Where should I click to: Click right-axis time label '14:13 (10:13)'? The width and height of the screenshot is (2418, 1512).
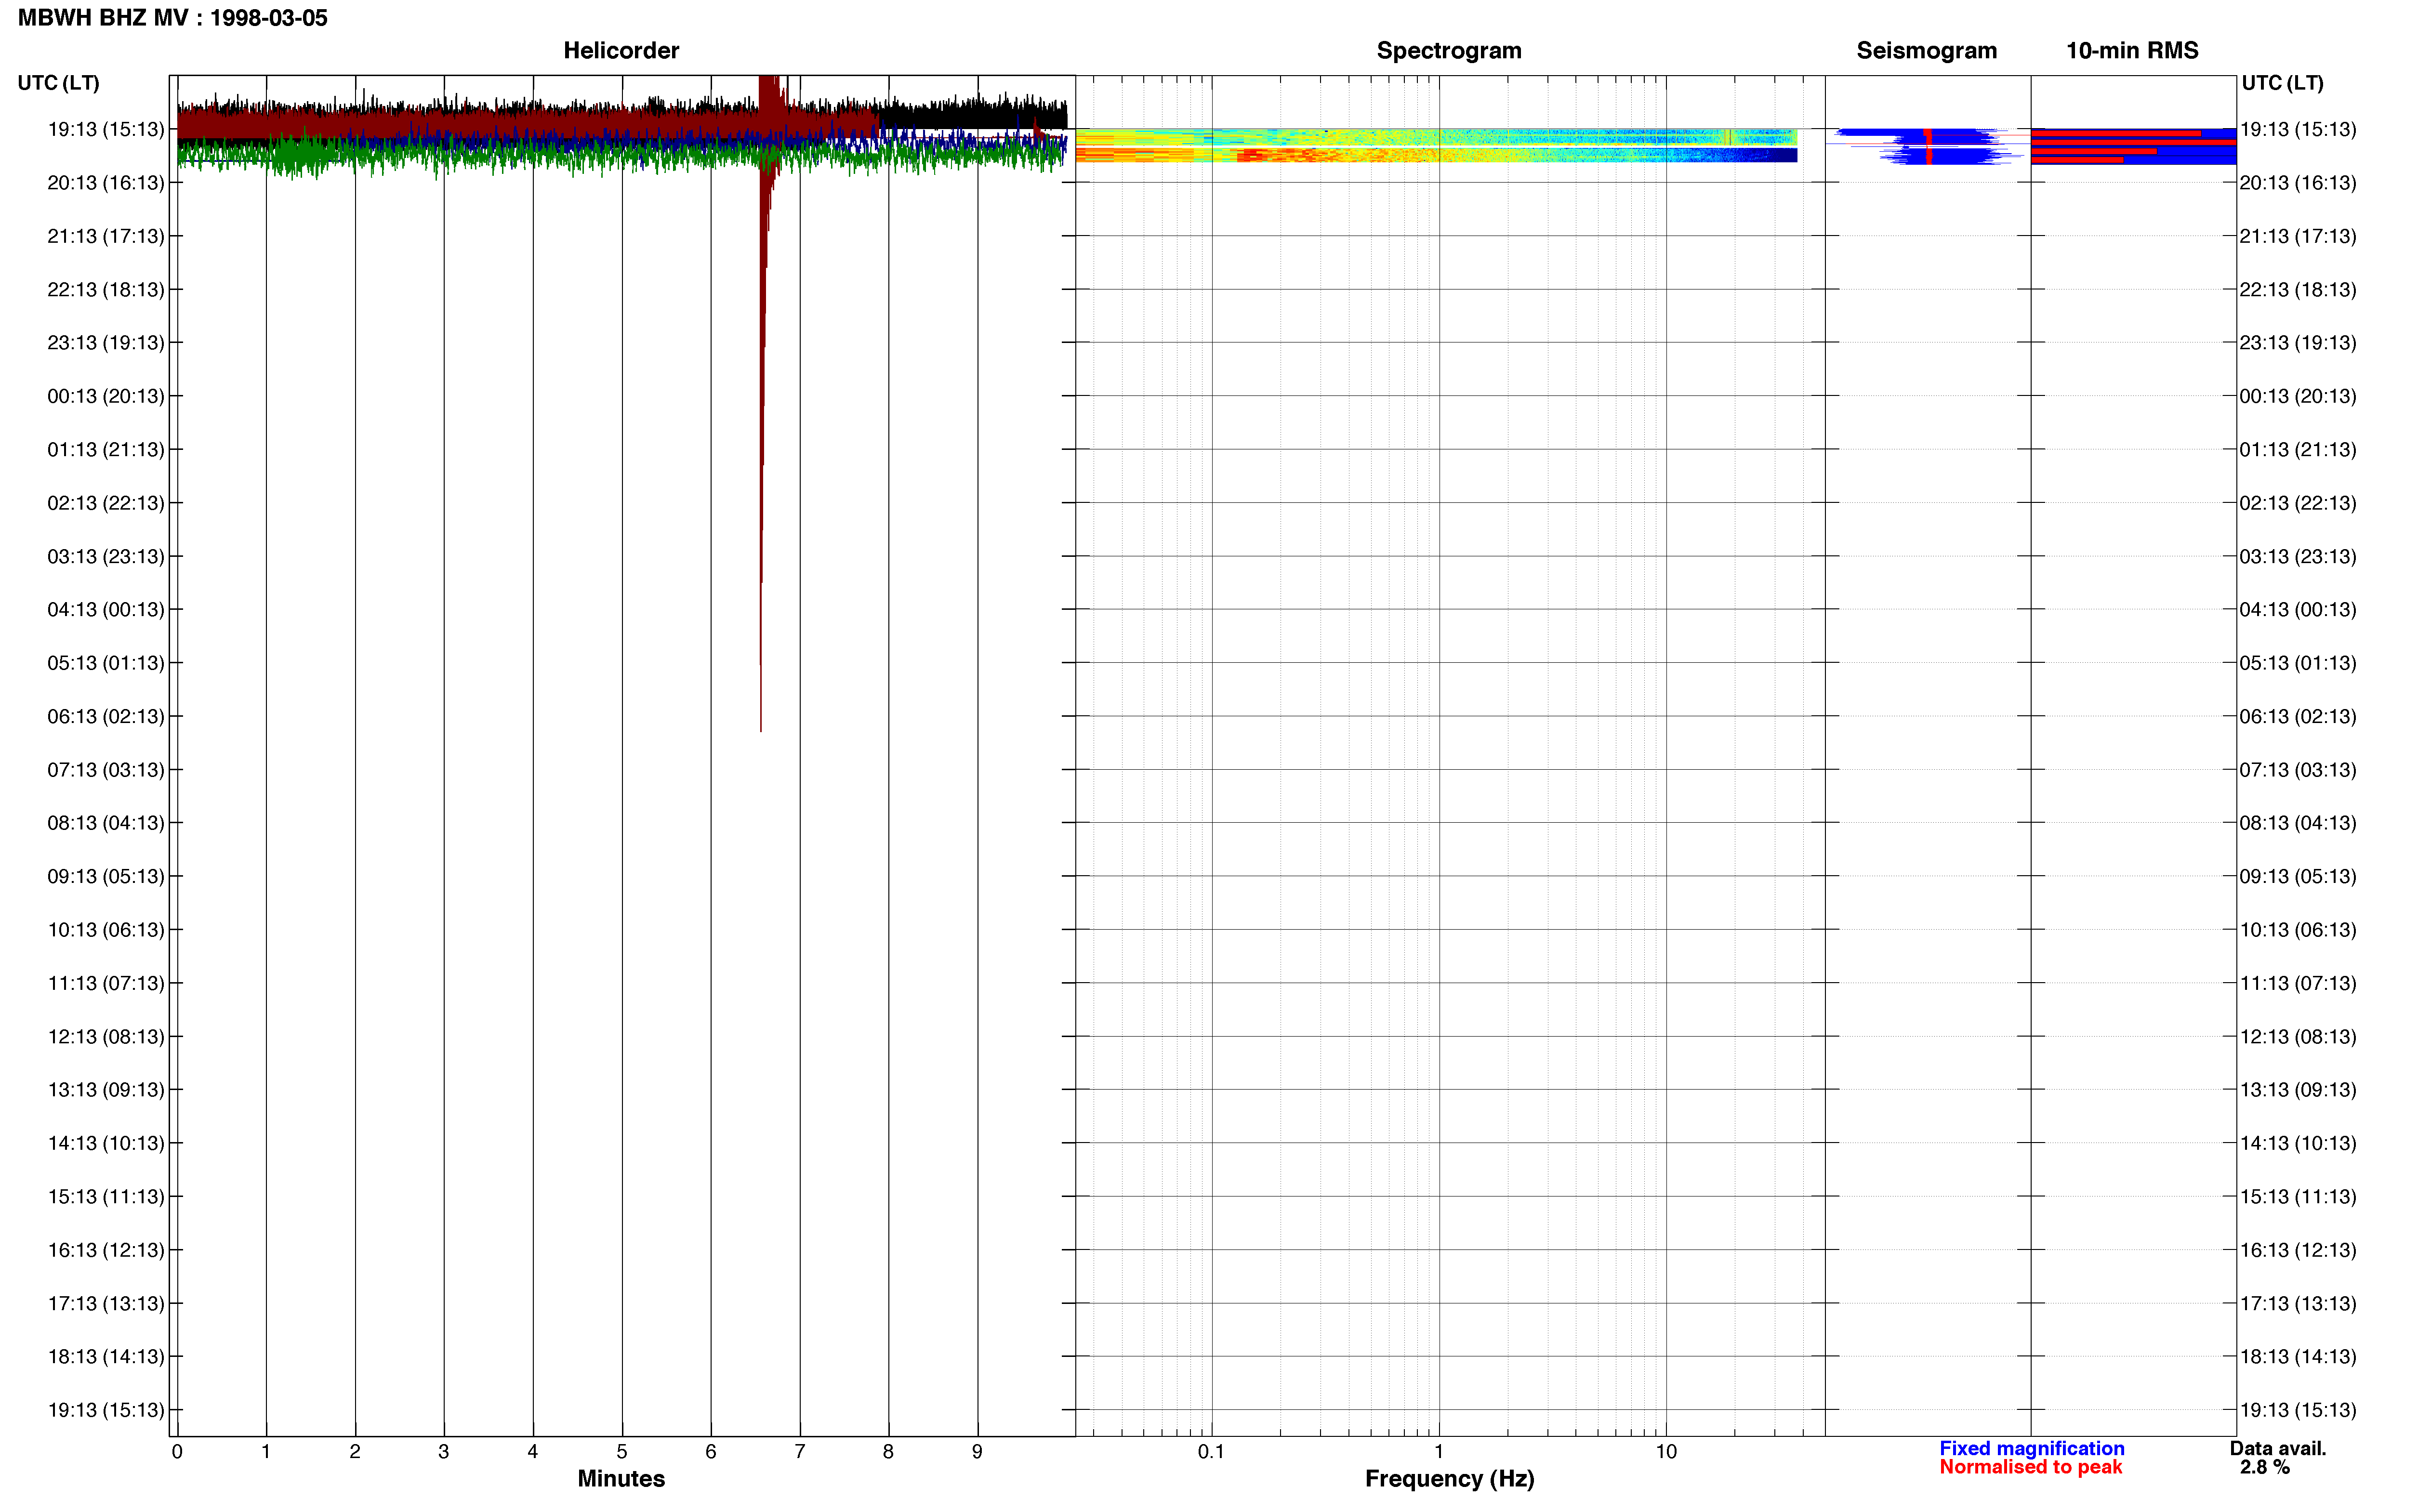(2298, 1143)
